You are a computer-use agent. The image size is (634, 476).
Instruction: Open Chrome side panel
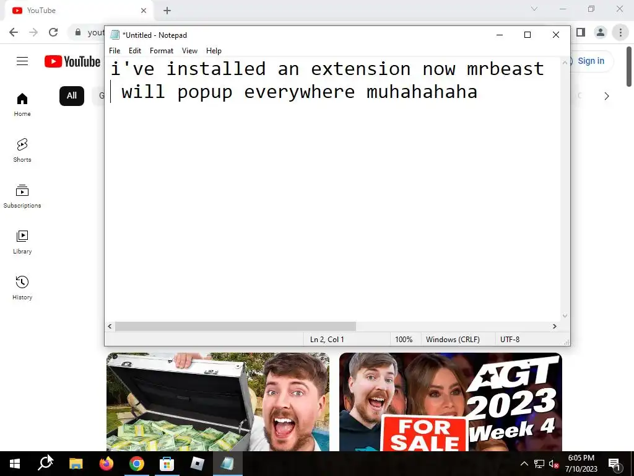[581, 32]
